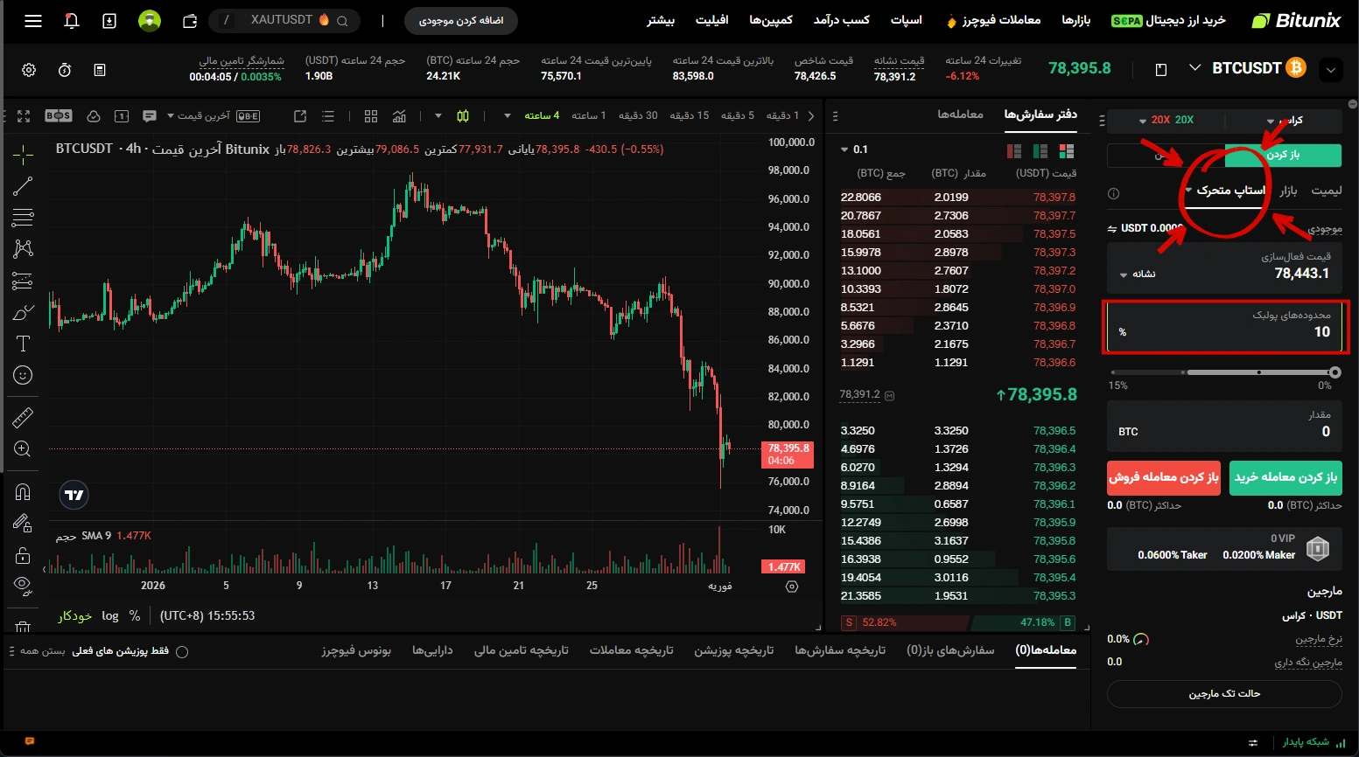Open the notifications bell

click(x=72, y=20)
